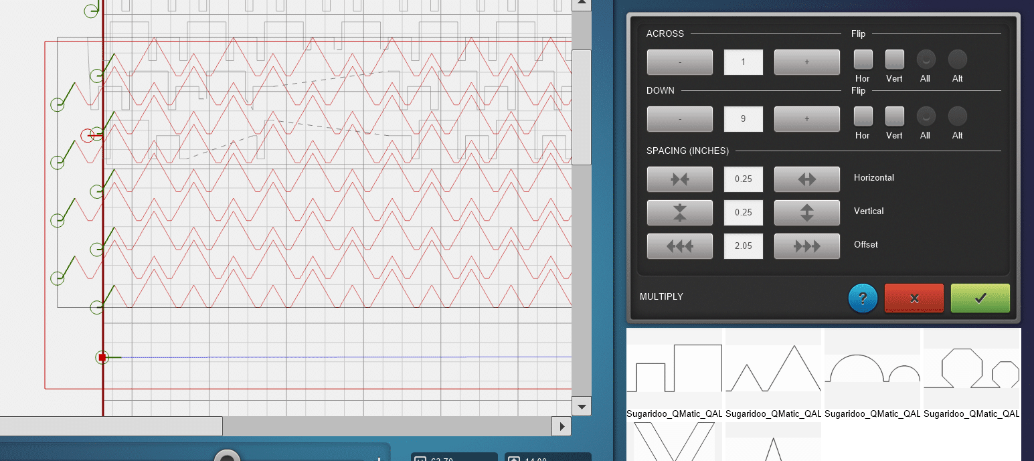Increase Across count with plus button
The width and height of the screenshot is (1034, 461).
pyautogui.click(x=806, y=62)
